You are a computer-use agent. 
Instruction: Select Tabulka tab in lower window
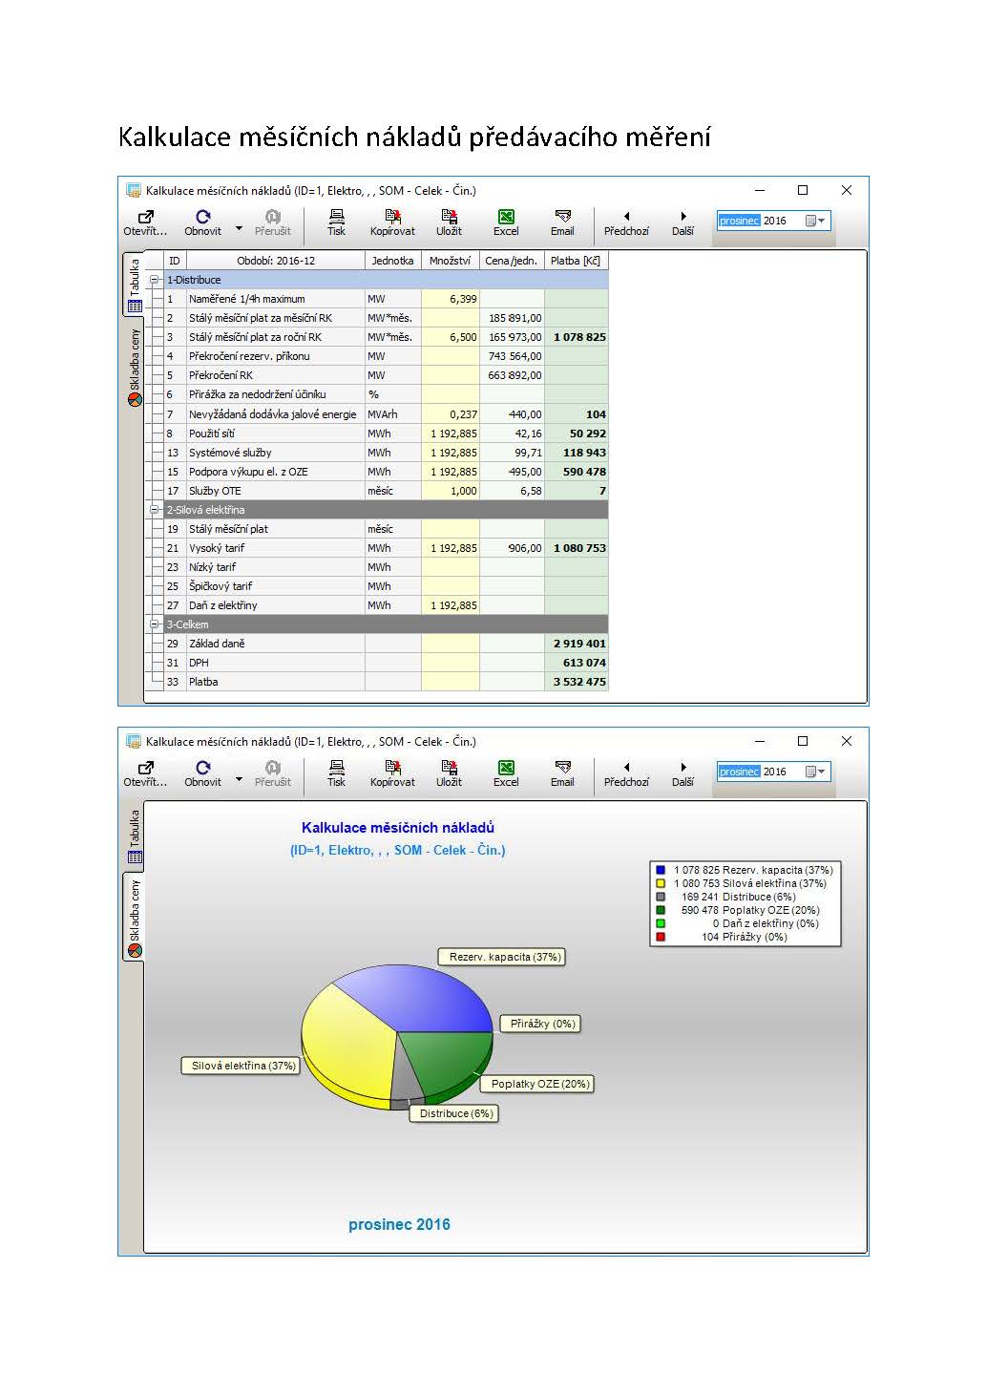pyautogui.click(x=134, y=835)
